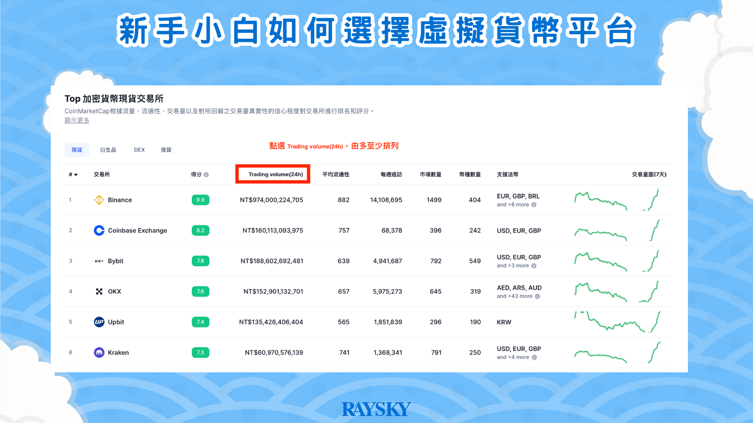Click Kraken score badge 7.3
753x423 pixels.
click(x=200, y=352)
